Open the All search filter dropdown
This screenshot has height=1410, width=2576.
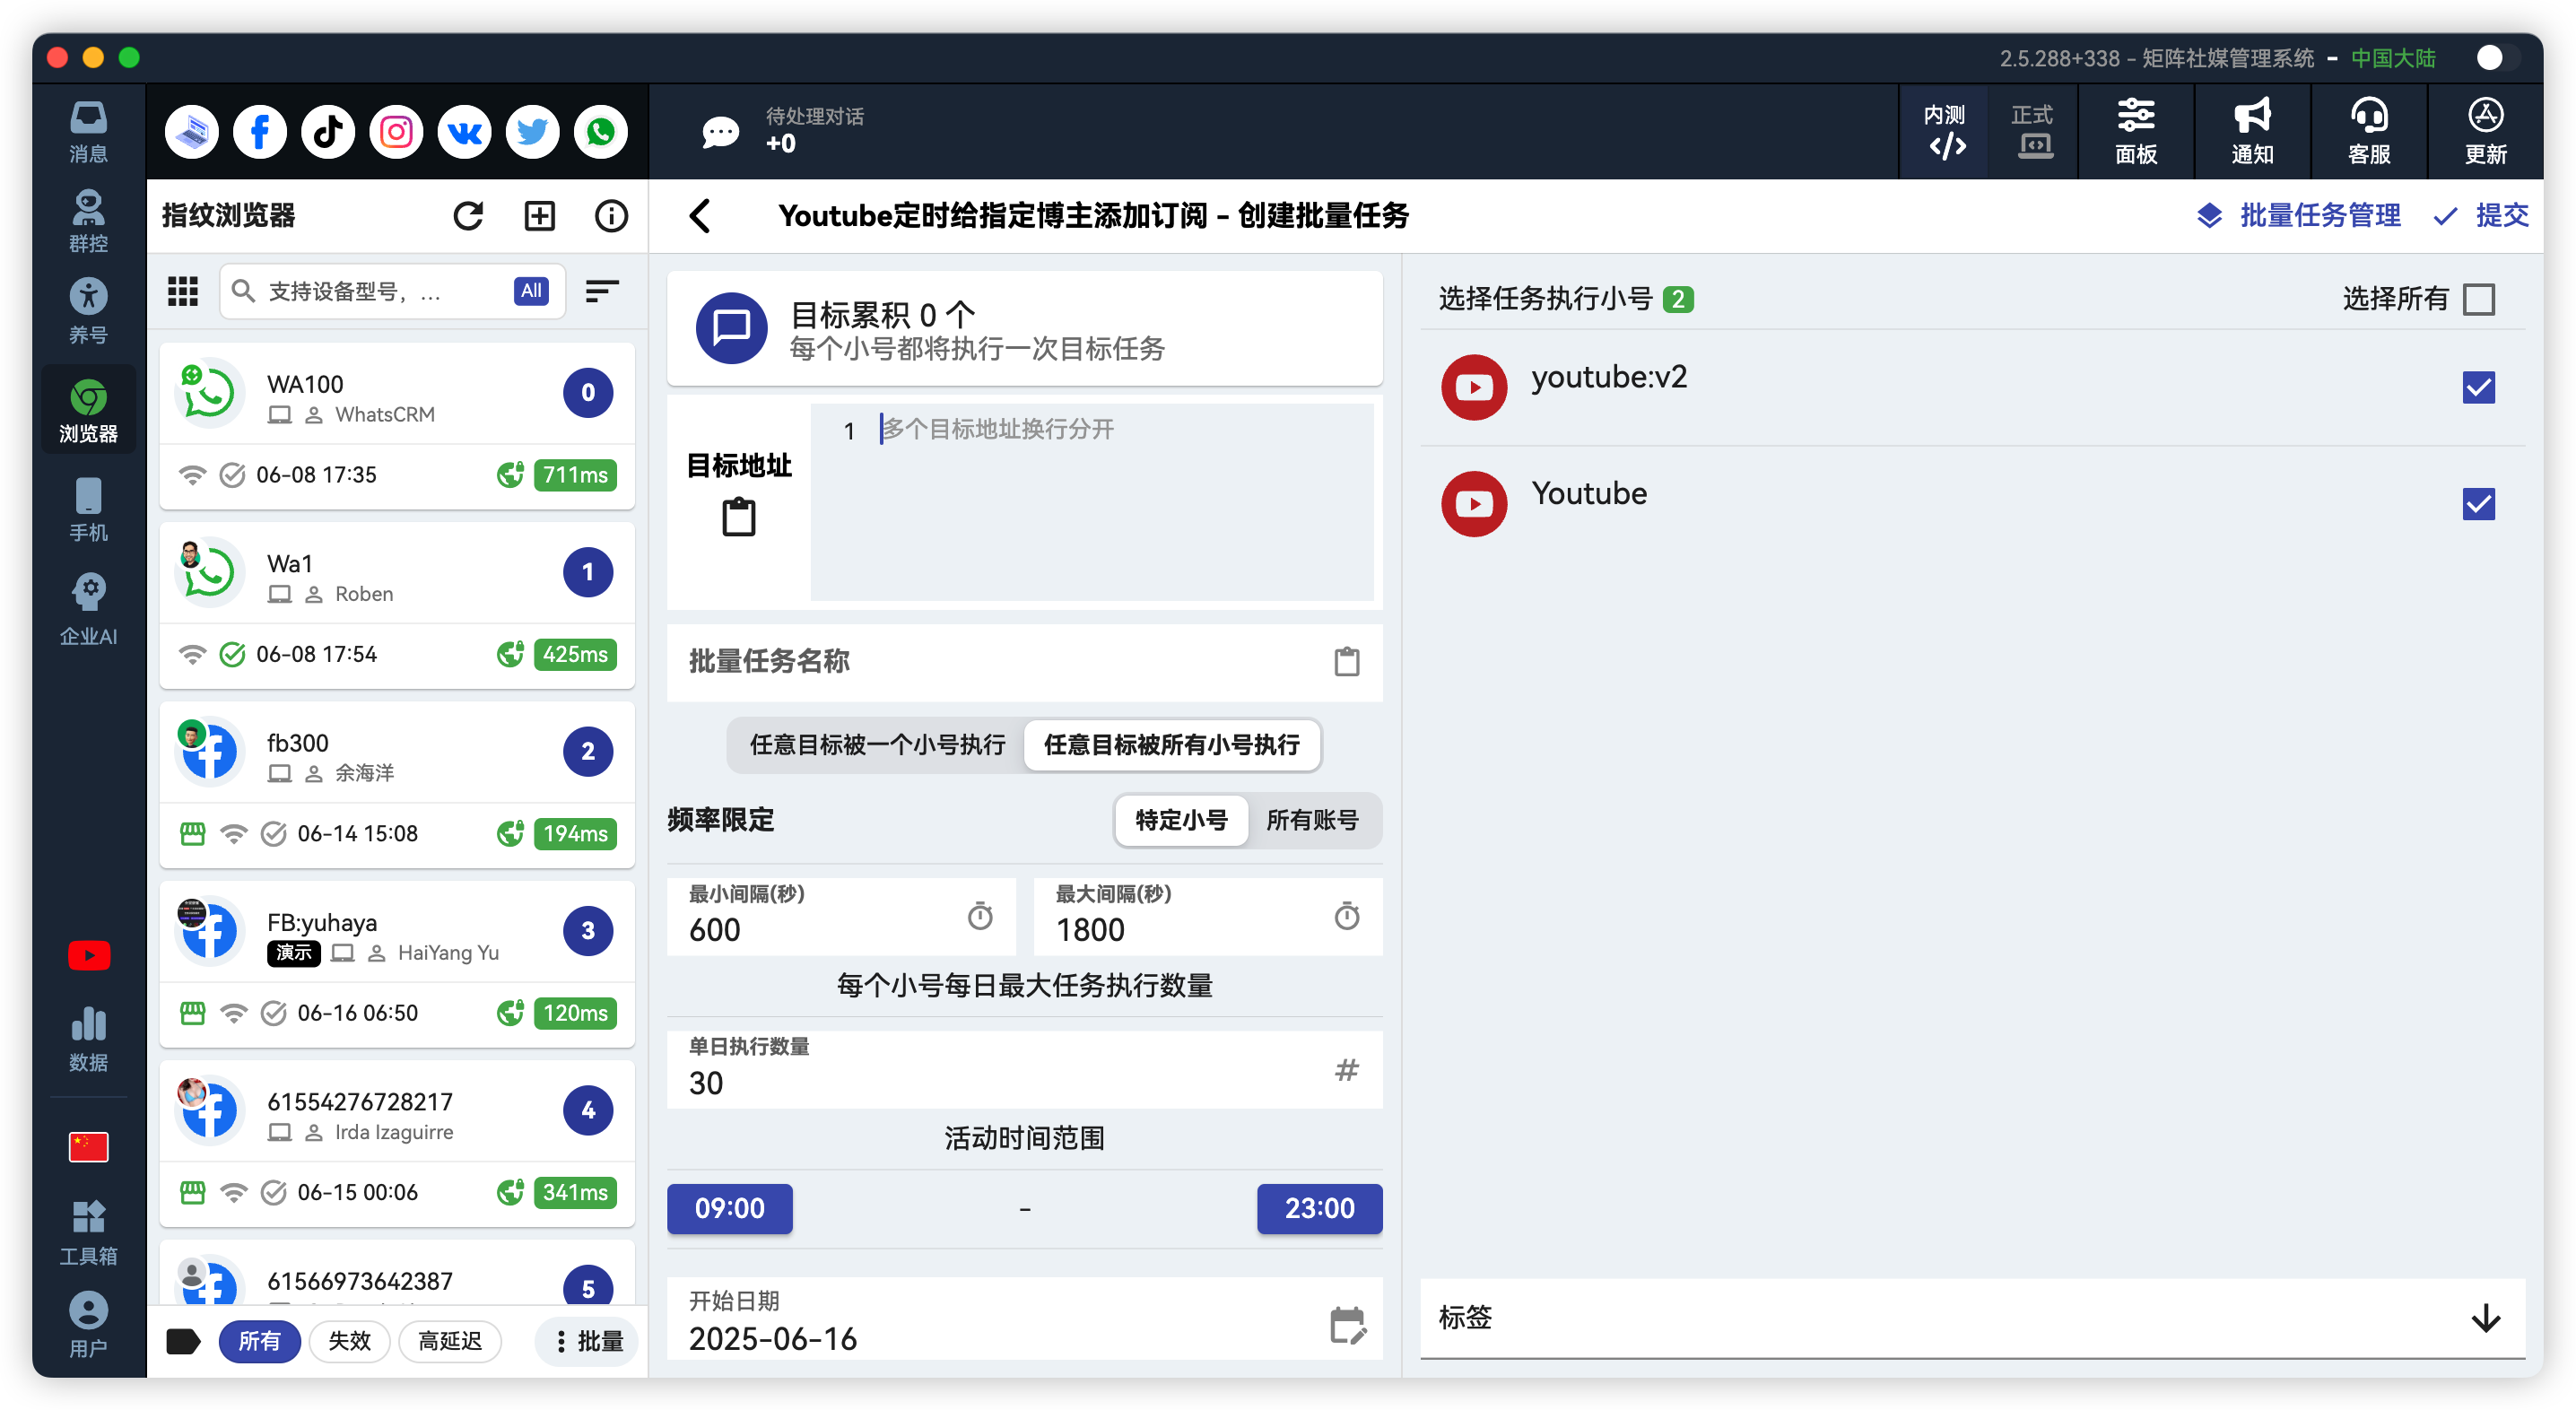tap(530, 291)
